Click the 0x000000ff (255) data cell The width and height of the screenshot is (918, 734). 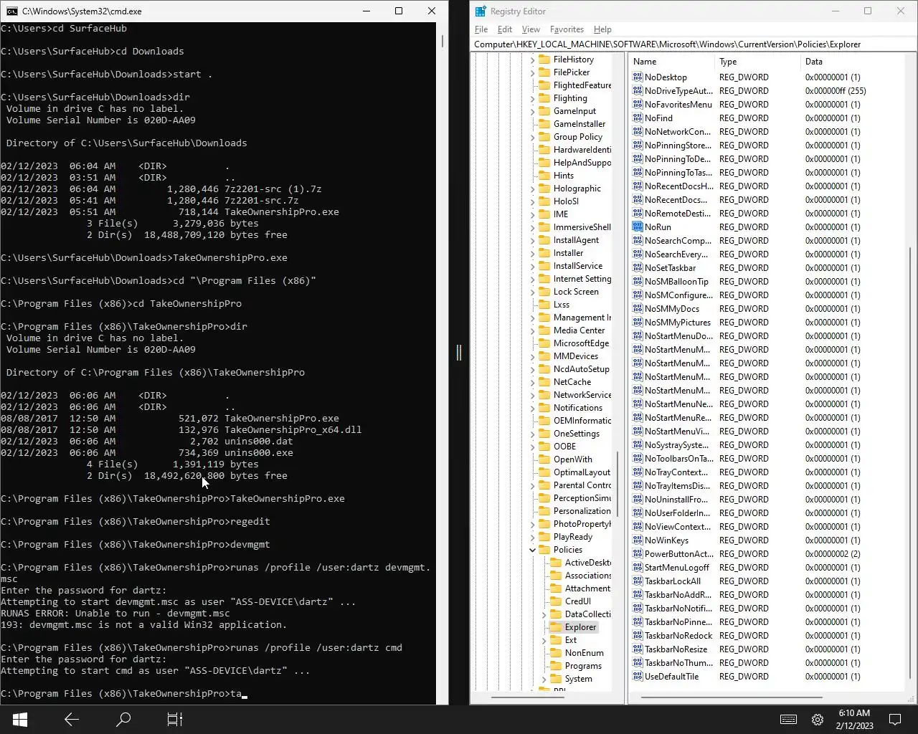click(x=836, y=90)
